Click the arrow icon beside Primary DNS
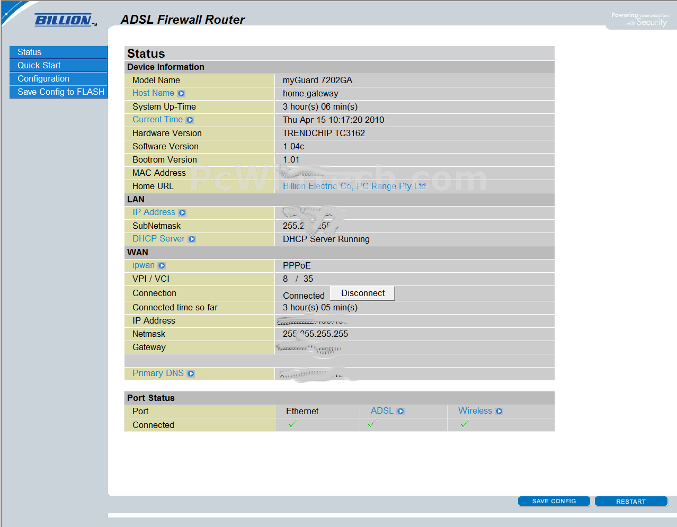Screen dimensions: 677x527 (x=191, y=374)
